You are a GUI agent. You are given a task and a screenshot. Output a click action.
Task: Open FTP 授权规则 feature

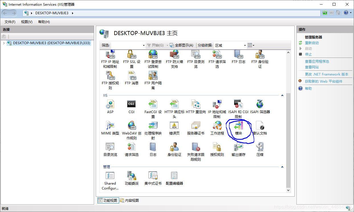110,80
